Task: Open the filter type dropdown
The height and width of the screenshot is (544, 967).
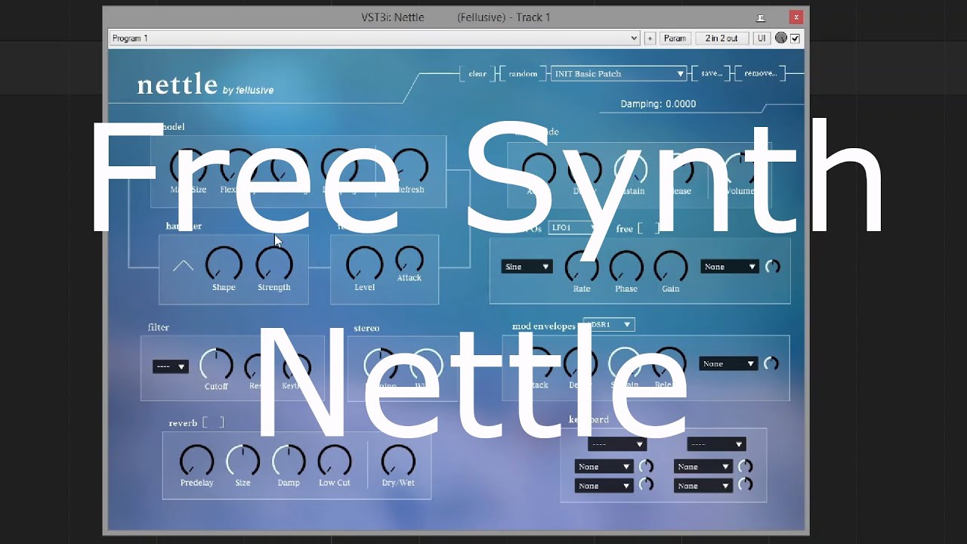Action: [x=170, y=366]
